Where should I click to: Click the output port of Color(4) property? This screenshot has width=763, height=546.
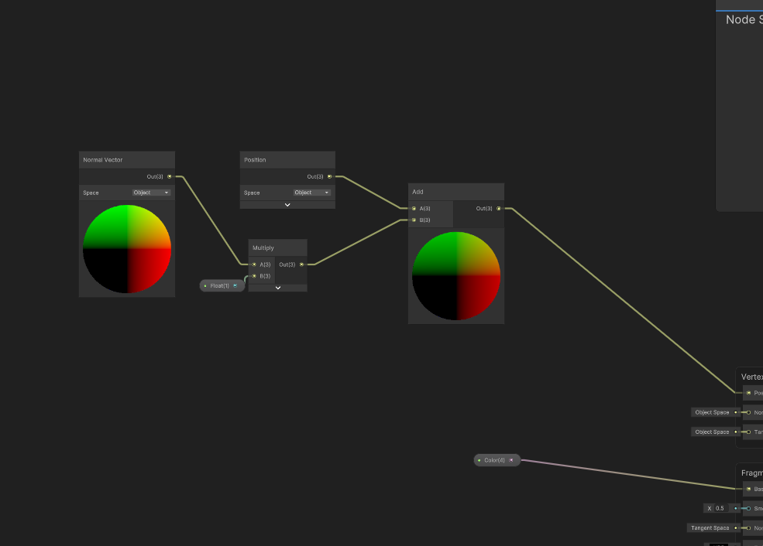(x=511, y=460)
